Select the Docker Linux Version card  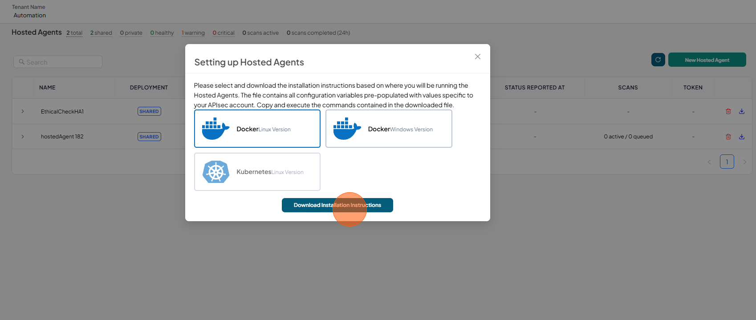257,129
